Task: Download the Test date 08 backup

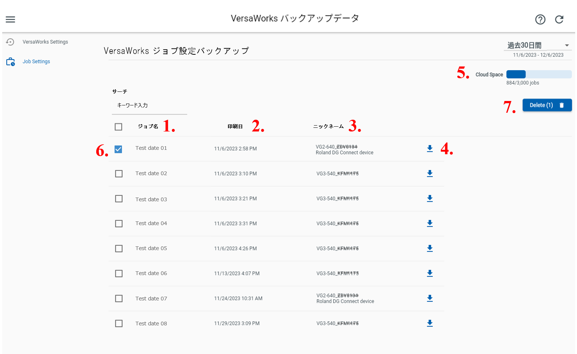Action: point(430,323)
